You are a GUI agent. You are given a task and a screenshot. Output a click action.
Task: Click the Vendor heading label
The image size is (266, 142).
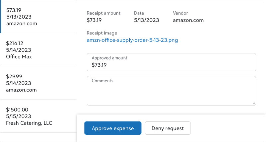(180, 13)
